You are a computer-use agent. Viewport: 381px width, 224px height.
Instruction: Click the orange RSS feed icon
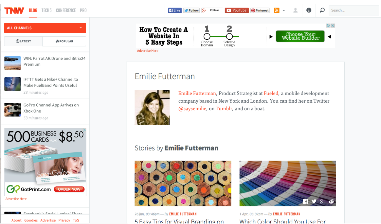(x=276, y=11)
